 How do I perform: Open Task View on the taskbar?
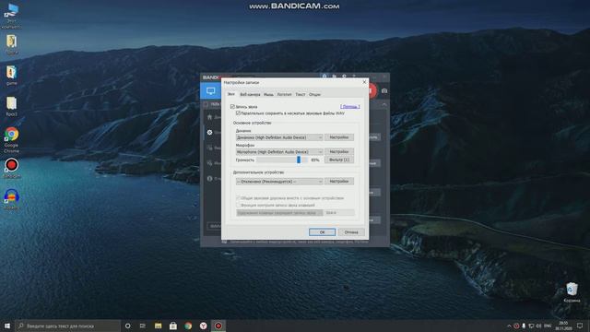tap(143, 326)
